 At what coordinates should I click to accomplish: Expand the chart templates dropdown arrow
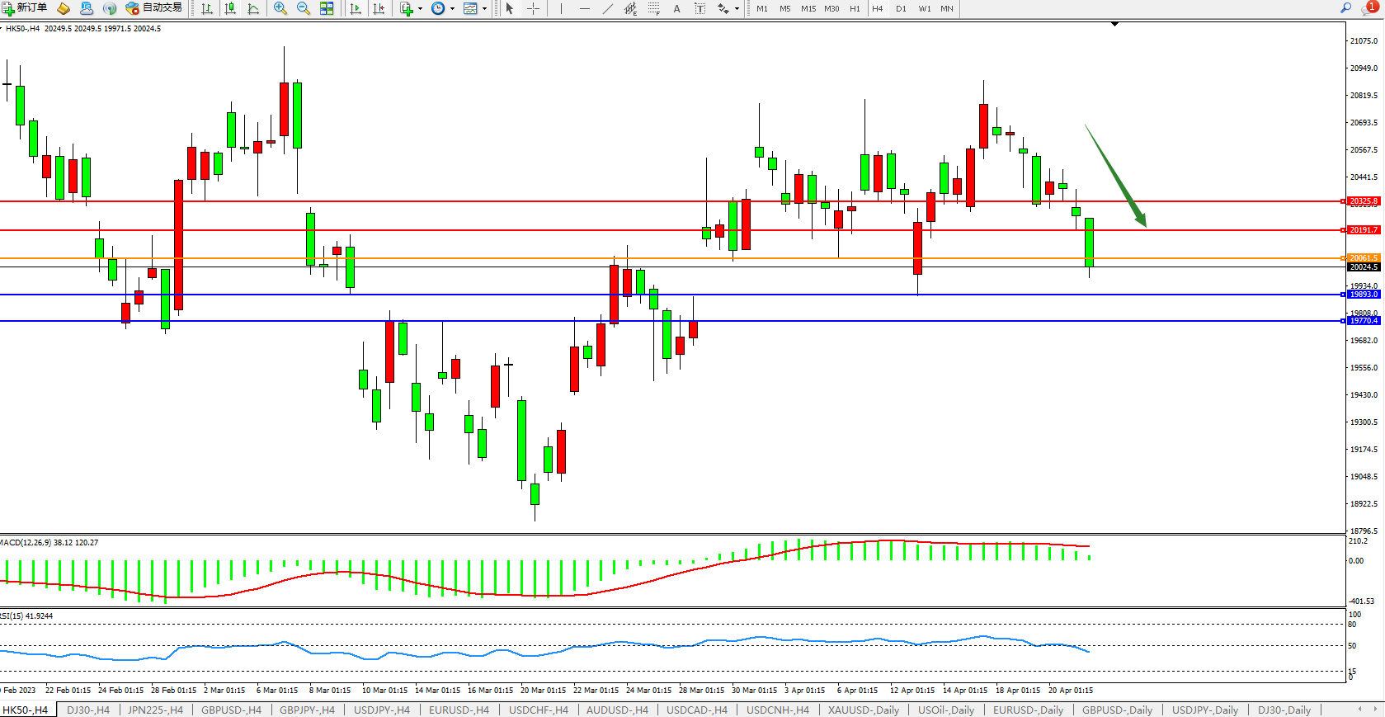[484, 8]
